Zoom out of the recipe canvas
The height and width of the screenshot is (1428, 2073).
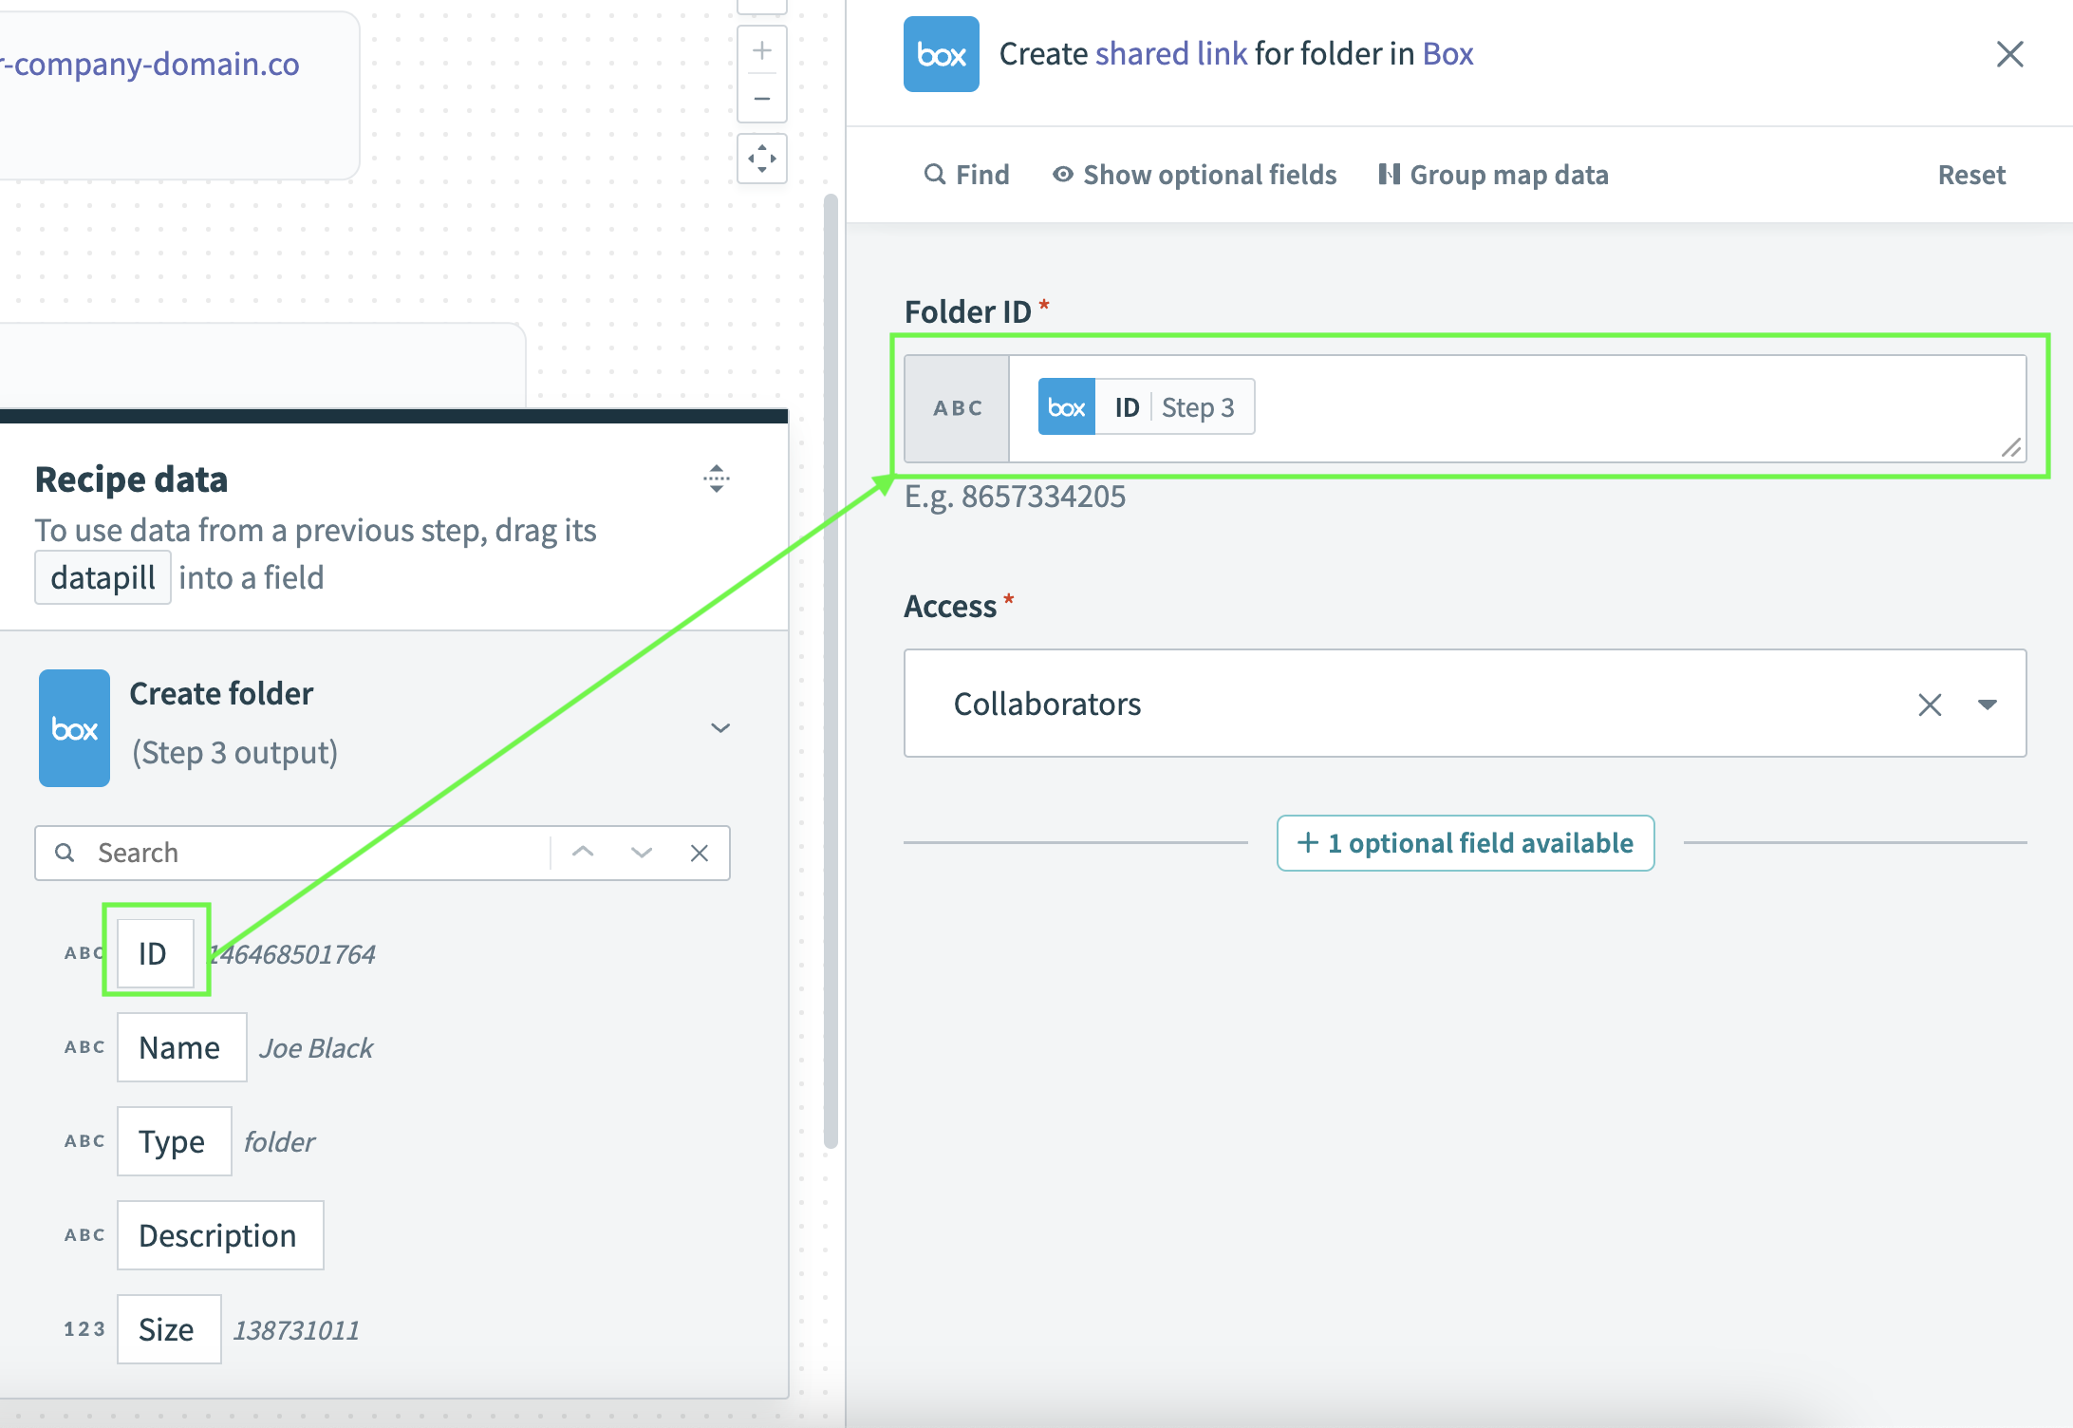[x=761, y=99]
